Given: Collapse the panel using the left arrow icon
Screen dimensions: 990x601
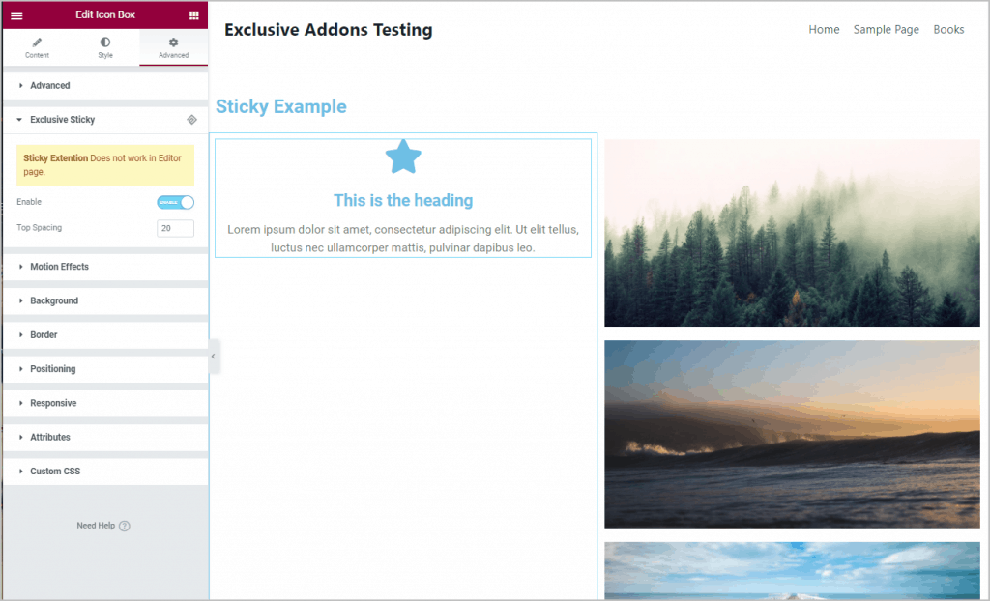Looking at the screenshot, I should (214, 357).
